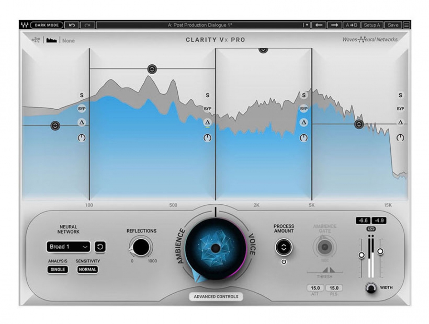Bypass the second band ending near 1K

[207, 109]
